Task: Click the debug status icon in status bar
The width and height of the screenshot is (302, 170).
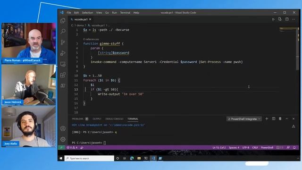Action: tap(82, 147)
